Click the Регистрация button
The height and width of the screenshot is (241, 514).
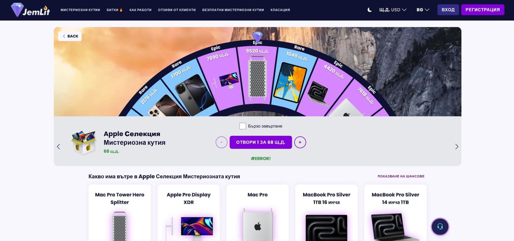pos(483,10)
